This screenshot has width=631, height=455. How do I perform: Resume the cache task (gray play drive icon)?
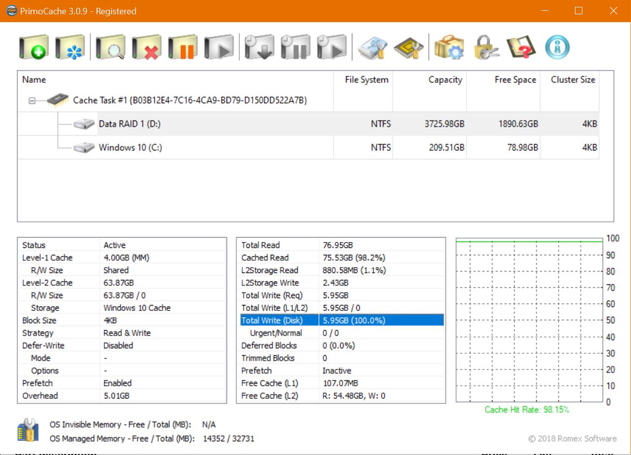[x=219, y=48]
